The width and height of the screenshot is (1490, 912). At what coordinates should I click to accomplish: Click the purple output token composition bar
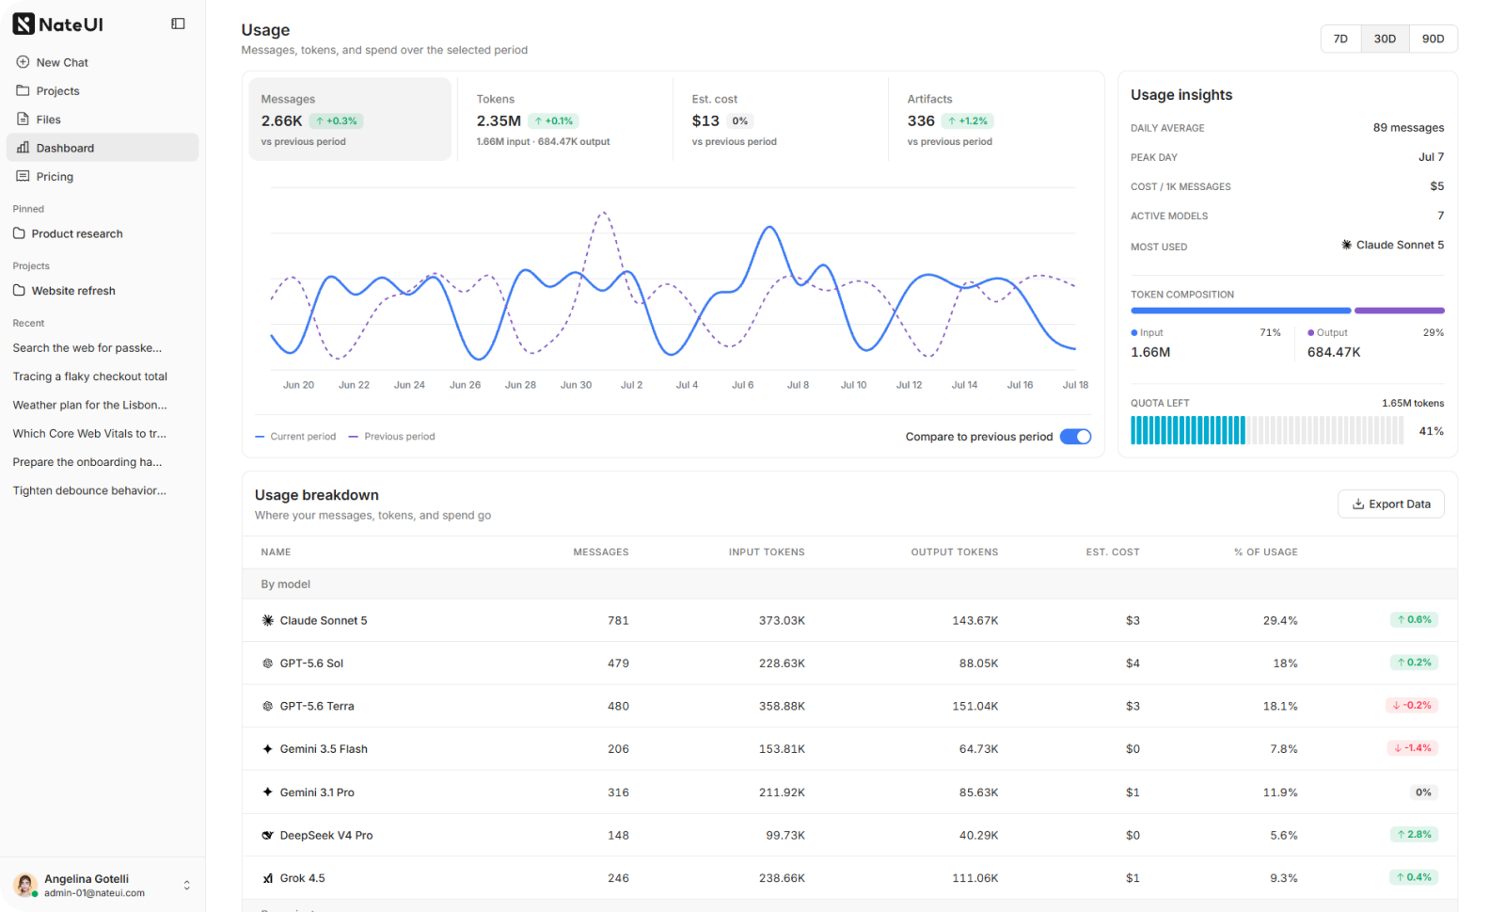click(x=1400, y=311)
